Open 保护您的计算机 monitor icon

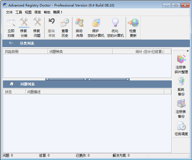click(x=96, y=23)
